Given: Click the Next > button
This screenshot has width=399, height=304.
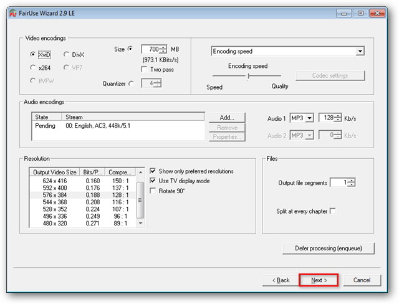Looking at the screenshot, I should [x=319, y=280].
